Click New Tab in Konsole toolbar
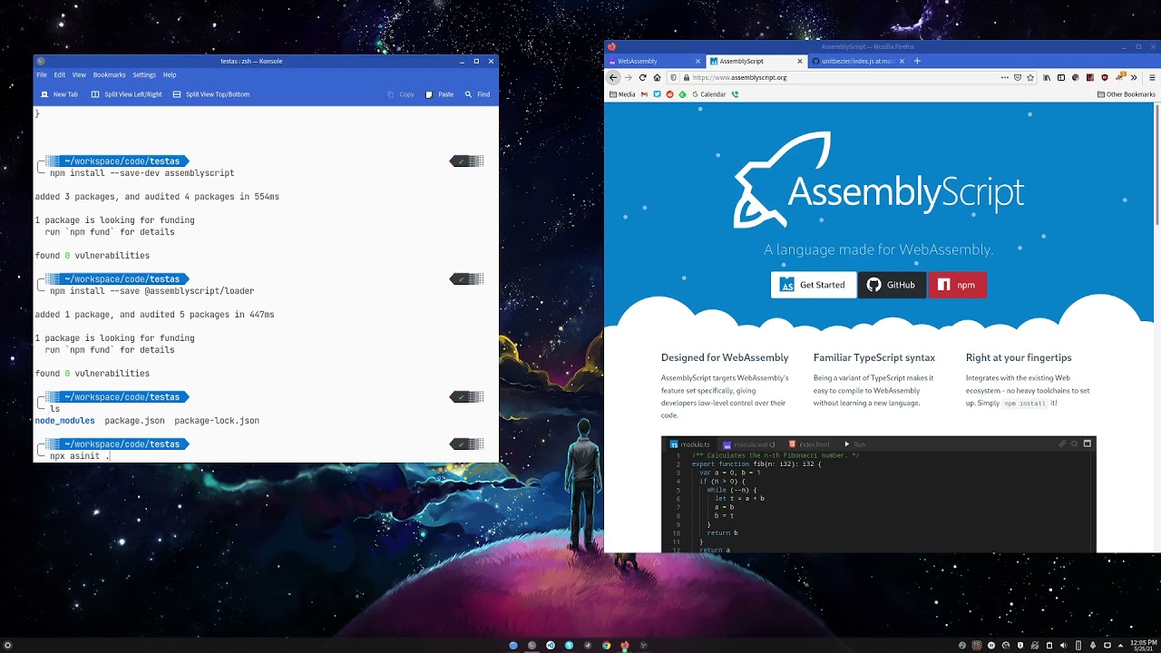The width and height of the screenshot is (1161, 653). click(59, 94)
